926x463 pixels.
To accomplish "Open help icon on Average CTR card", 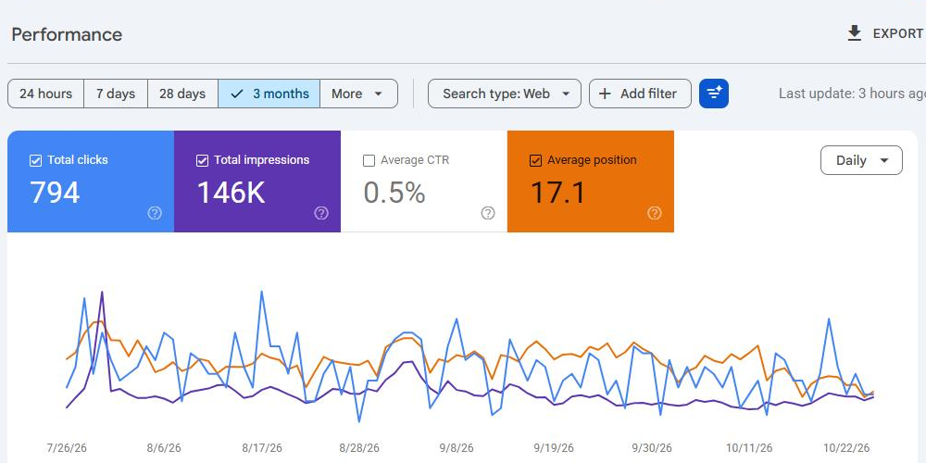I will coord(488,213).
